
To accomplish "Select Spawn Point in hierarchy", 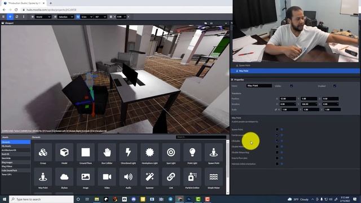I will point(294,65).
